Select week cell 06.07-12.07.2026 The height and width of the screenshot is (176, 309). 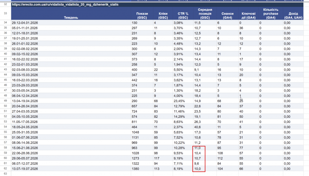pyautogui.click(x=71, y=164)
